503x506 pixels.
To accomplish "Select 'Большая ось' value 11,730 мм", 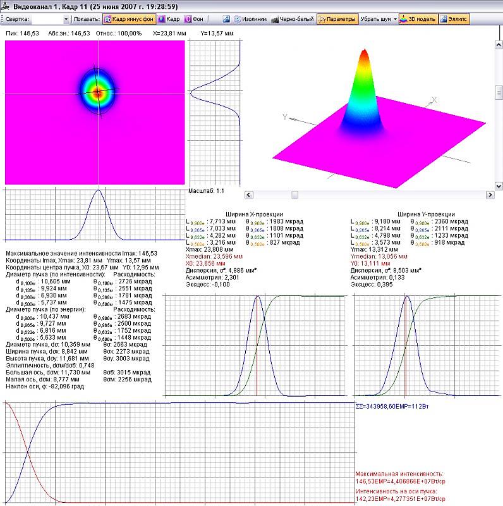I will pos(76,373).
